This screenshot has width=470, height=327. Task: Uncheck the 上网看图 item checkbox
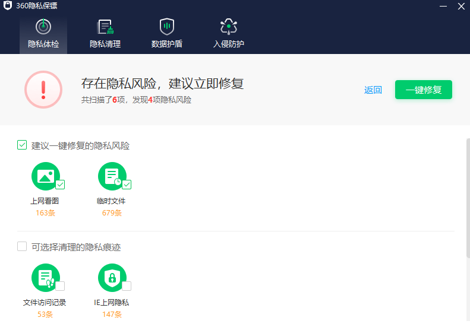(60, 185)
